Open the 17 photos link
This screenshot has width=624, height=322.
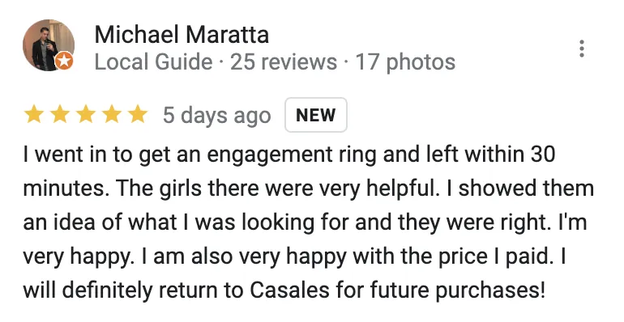(405, 62)
